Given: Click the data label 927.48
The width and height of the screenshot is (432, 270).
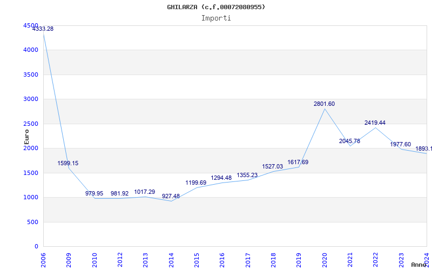Looking at the screenshot, I should coord(171,197).
